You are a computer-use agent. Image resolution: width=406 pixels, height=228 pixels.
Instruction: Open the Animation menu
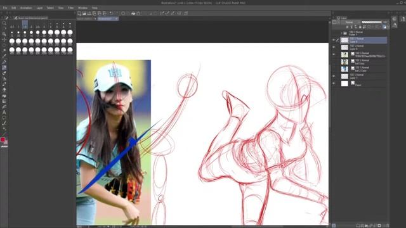coord(26,8)
